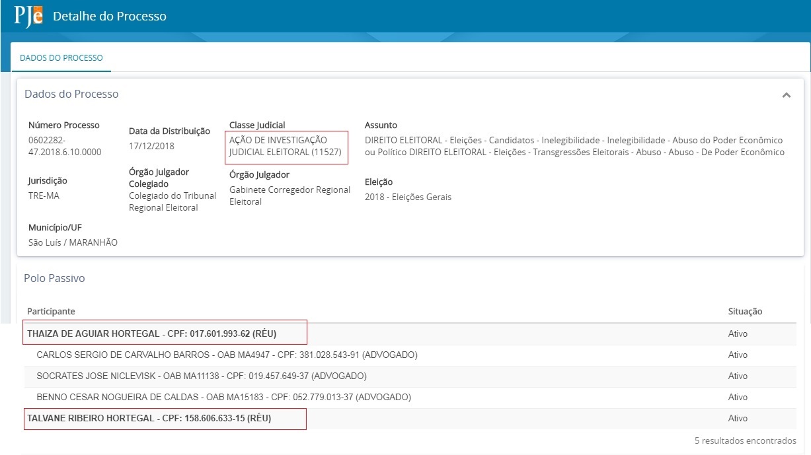Viewport: 811px width, 455px height.
Task: Click the 2018 - Eleições Gerais value
Action: tap(408, 197)
